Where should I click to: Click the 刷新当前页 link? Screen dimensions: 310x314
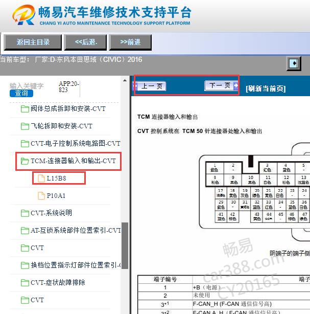tap(266, 88)
